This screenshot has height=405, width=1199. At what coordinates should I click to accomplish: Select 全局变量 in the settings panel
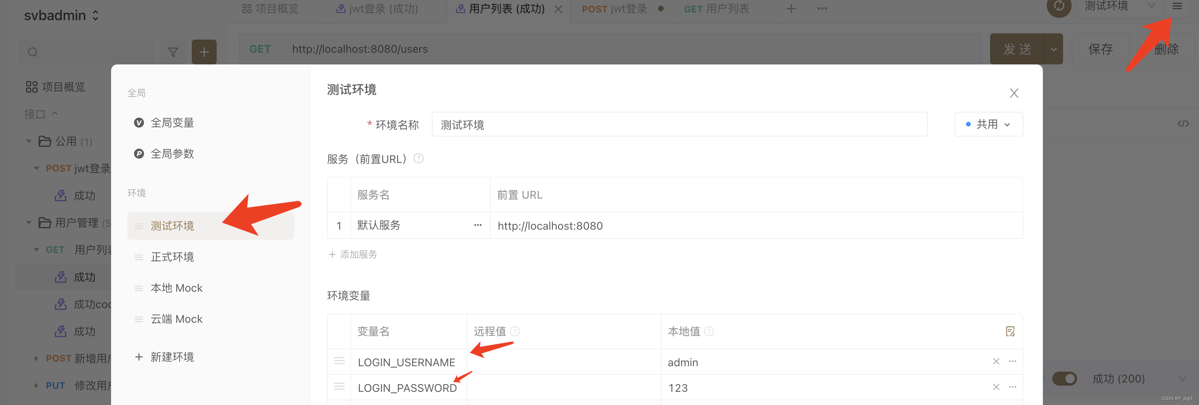click(x=172, y=122)
